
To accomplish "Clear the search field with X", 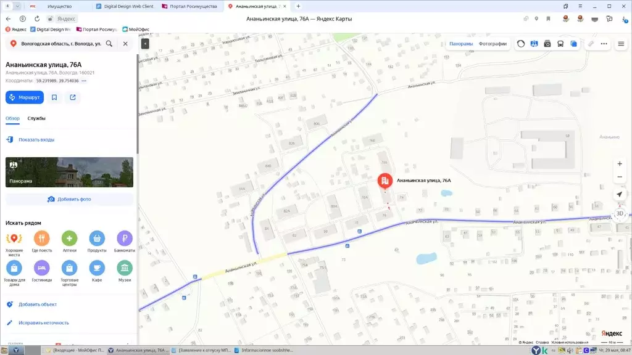I will 125,44.
